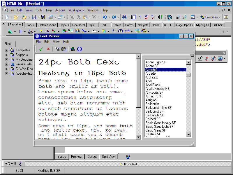Click the Font Picker paste icon

[64, 49]
